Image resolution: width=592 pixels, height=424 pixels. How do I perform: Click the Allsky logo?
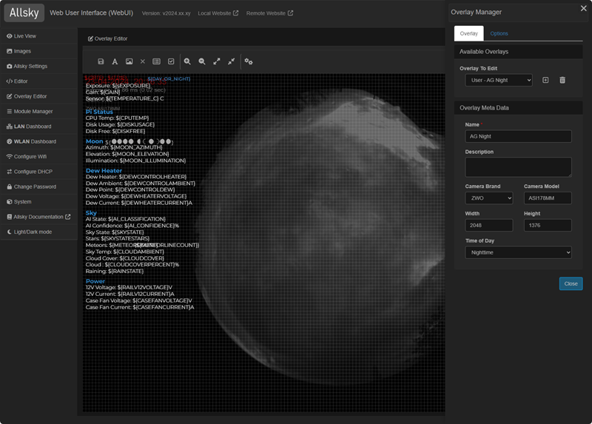(24, 13)
